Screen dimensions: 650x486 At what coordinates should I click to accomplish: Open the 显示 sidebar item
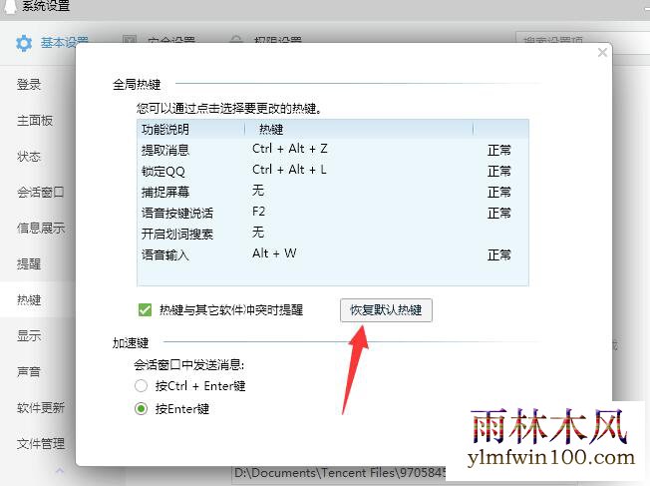[29, 335]
